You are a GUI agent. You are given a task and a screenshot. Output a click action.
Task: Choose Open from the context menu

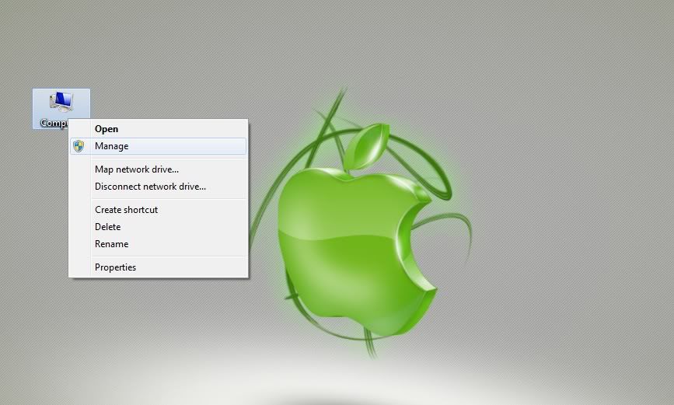(158, 129)
